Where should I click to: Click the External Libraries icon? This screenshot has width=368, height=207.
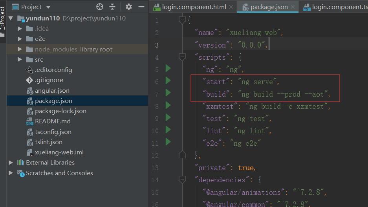[21, 162]
